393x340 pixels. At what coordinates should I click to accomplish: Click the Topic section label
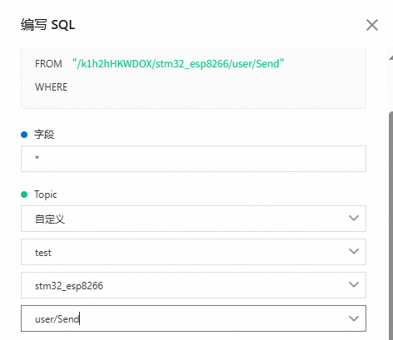pos(46,195)
